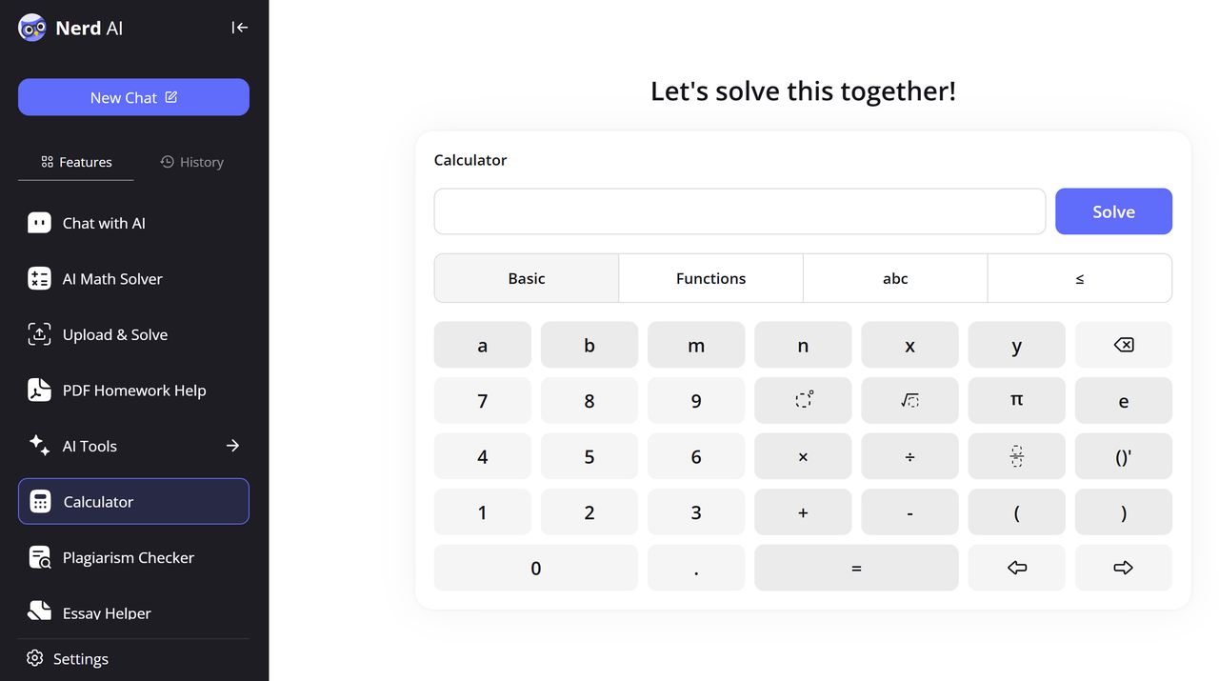Insert the exponent power template
The image size is (1219, 681).
pos(803,401)
